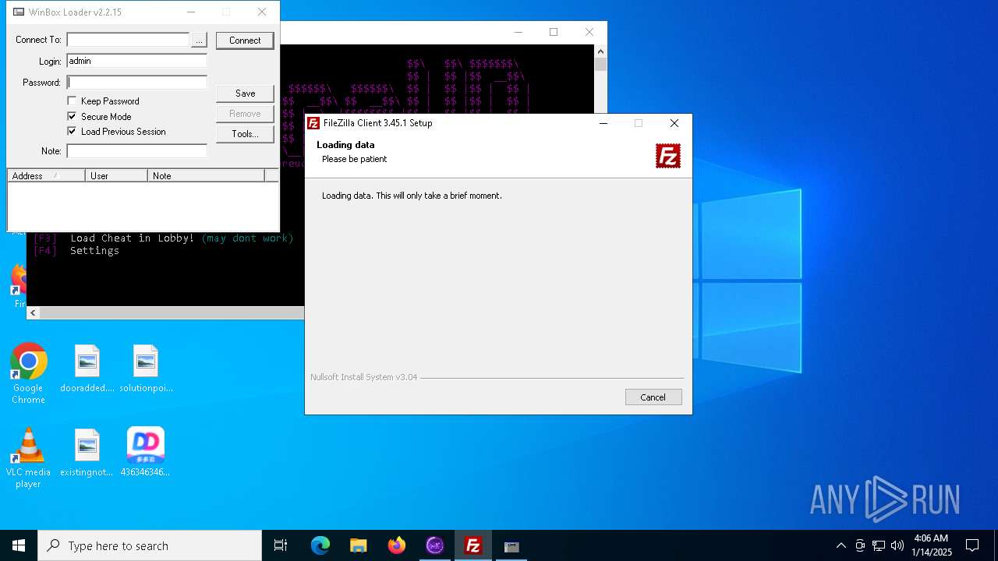The image size is (998, 561).
Task: Switch to FileZilla setup taskbar item
Action: pos(473,545)
